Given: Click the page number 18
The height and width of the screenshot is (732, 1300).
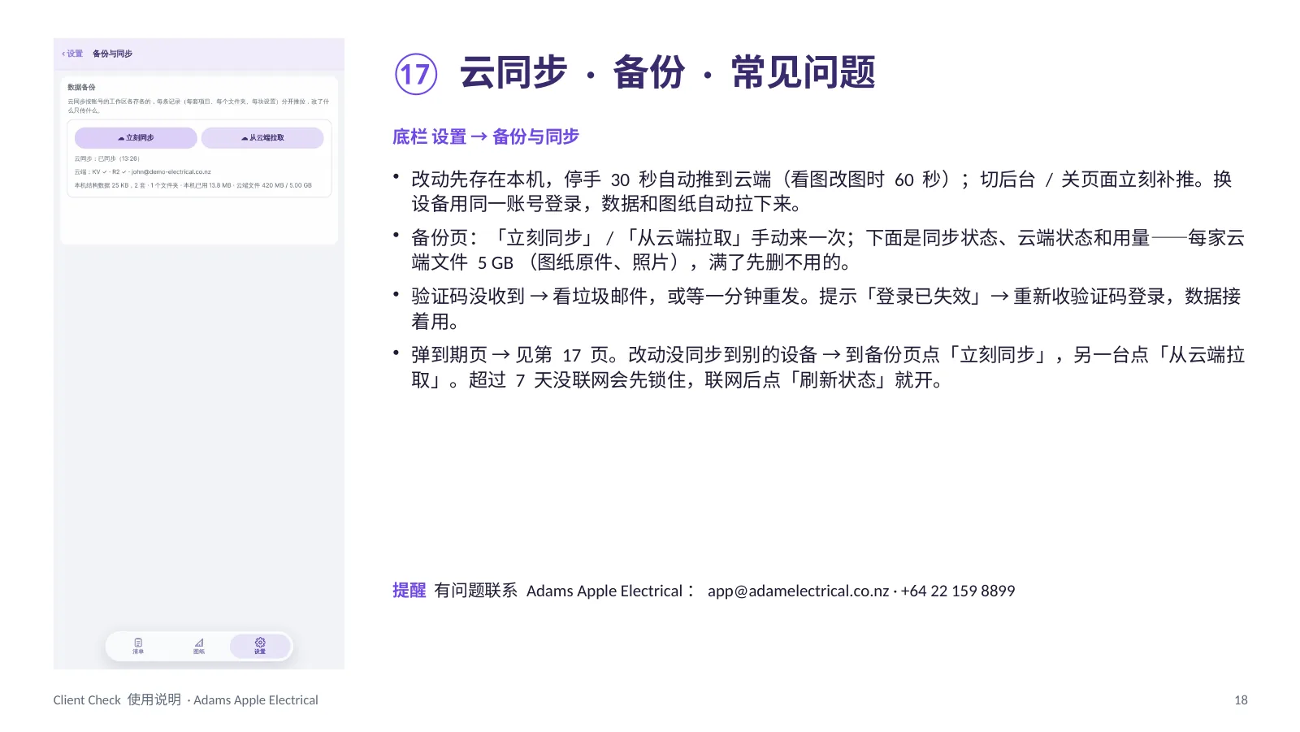Looking at the screenshot, I should pyautogui.click(x=1241, y=700).
